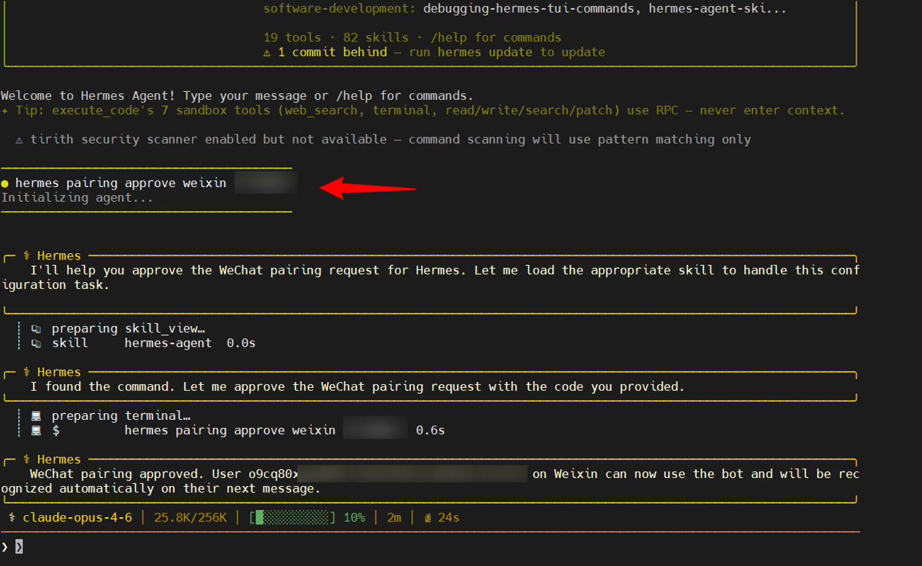Viewport: 922px width, 566px height.
Task: Place the cursor in the bottom prompt input
Action: [437, 547]
